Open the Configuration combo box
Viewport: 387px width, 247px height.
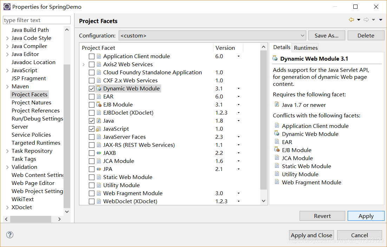[212, 35]
